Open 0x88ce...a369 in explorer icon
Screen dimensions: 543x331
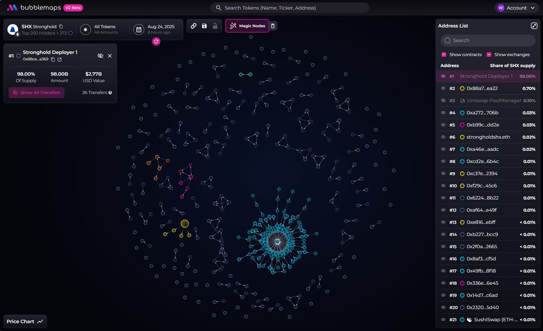click(59, 59)
